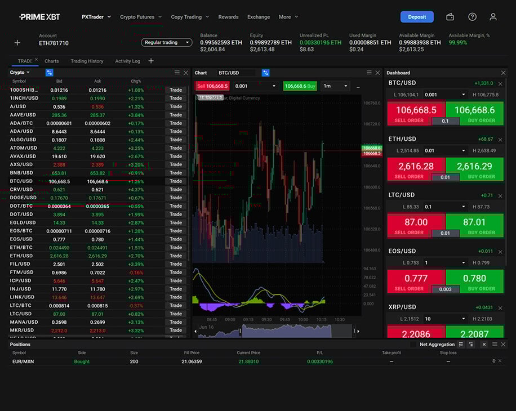Open the help question mark icon
Image resolution: width=516 pixels, height=411 pixels.
point(472,17)
